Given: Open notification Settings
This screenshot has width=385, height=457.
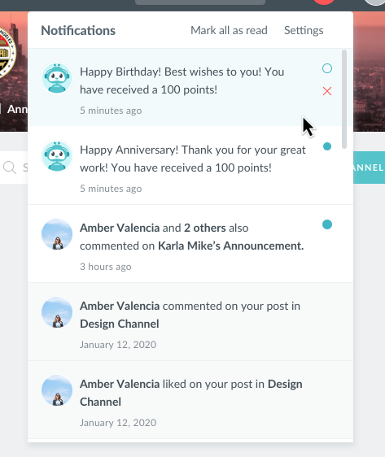Looking at the screenshot, I should point(304,30).
